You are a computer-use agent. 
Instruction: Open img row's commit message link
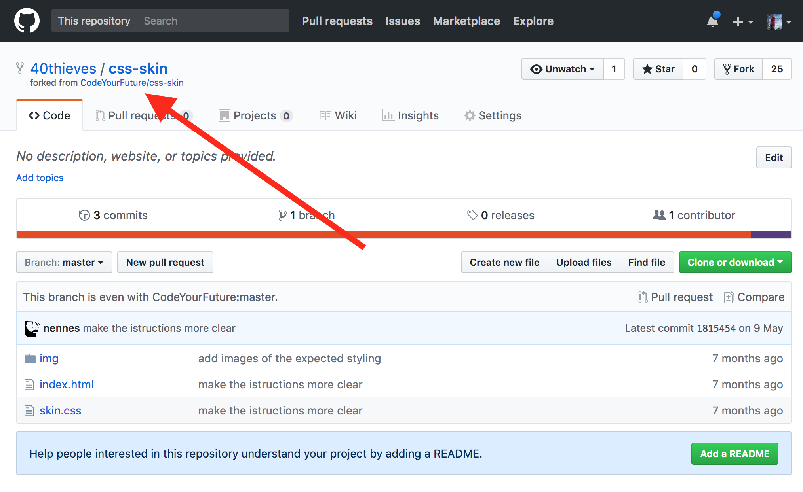click(289, 358)
